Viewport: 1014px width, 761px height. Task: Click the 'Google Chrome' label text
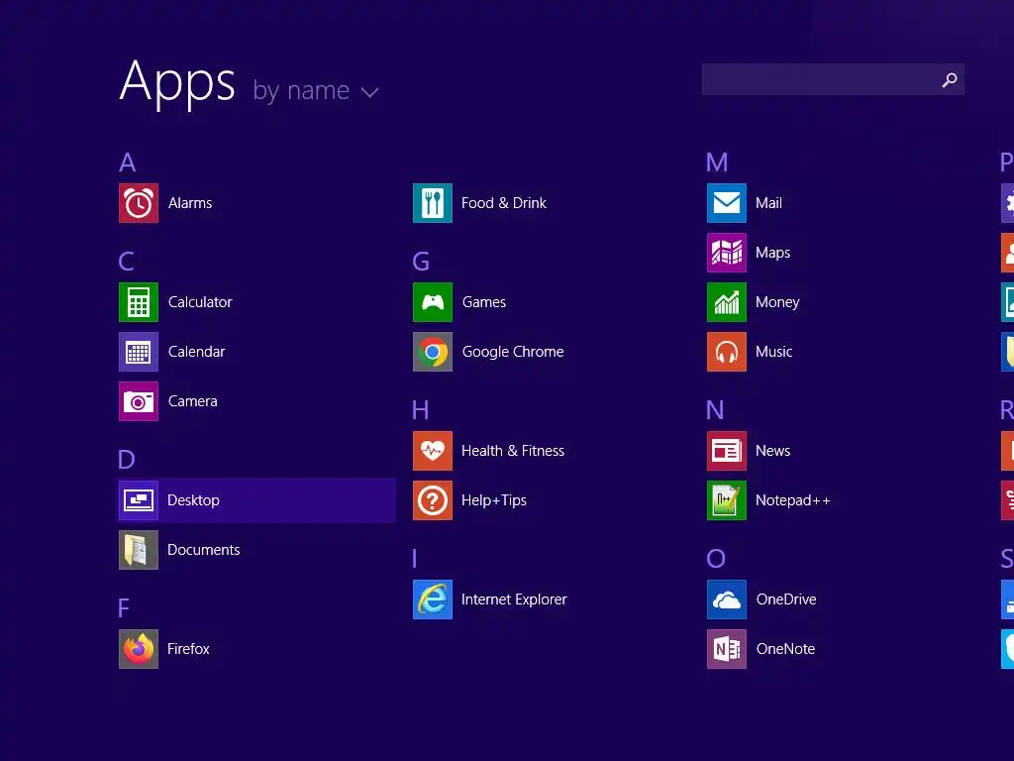point(513,352)
